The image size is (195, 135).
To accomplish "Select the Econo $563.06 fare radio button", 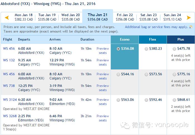I will click(x=118, y=100).
